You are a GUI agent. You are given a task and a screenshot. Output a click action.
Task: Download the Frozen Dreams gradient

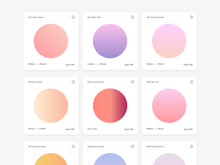(x=192, y=146)
